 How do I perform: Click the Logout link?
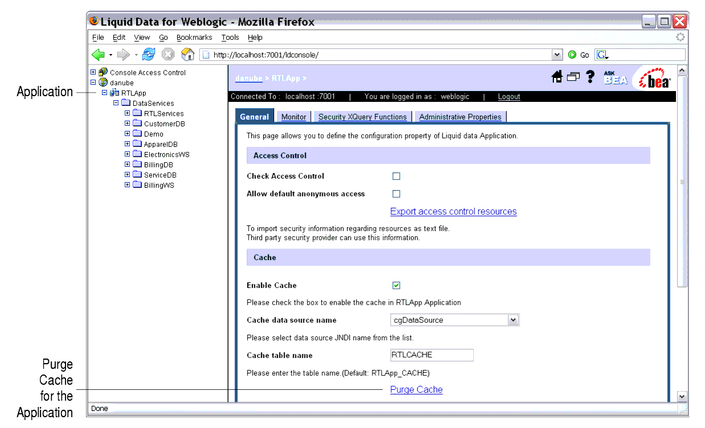[x=509, y=97]
